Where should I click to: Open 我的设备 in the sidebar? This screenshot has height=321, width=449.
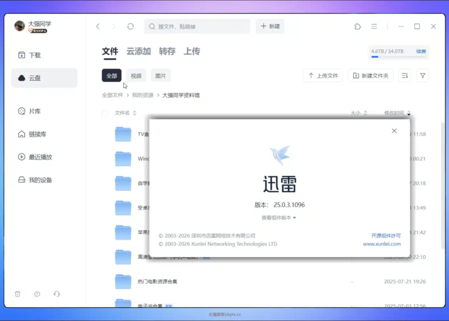pyautogui.click(x=35, y=180)
